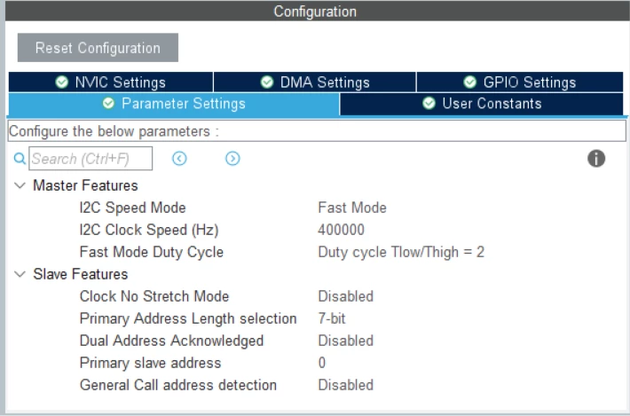
Task: Click green check on GPIO Settings tab
Action: tap(469, 82)
